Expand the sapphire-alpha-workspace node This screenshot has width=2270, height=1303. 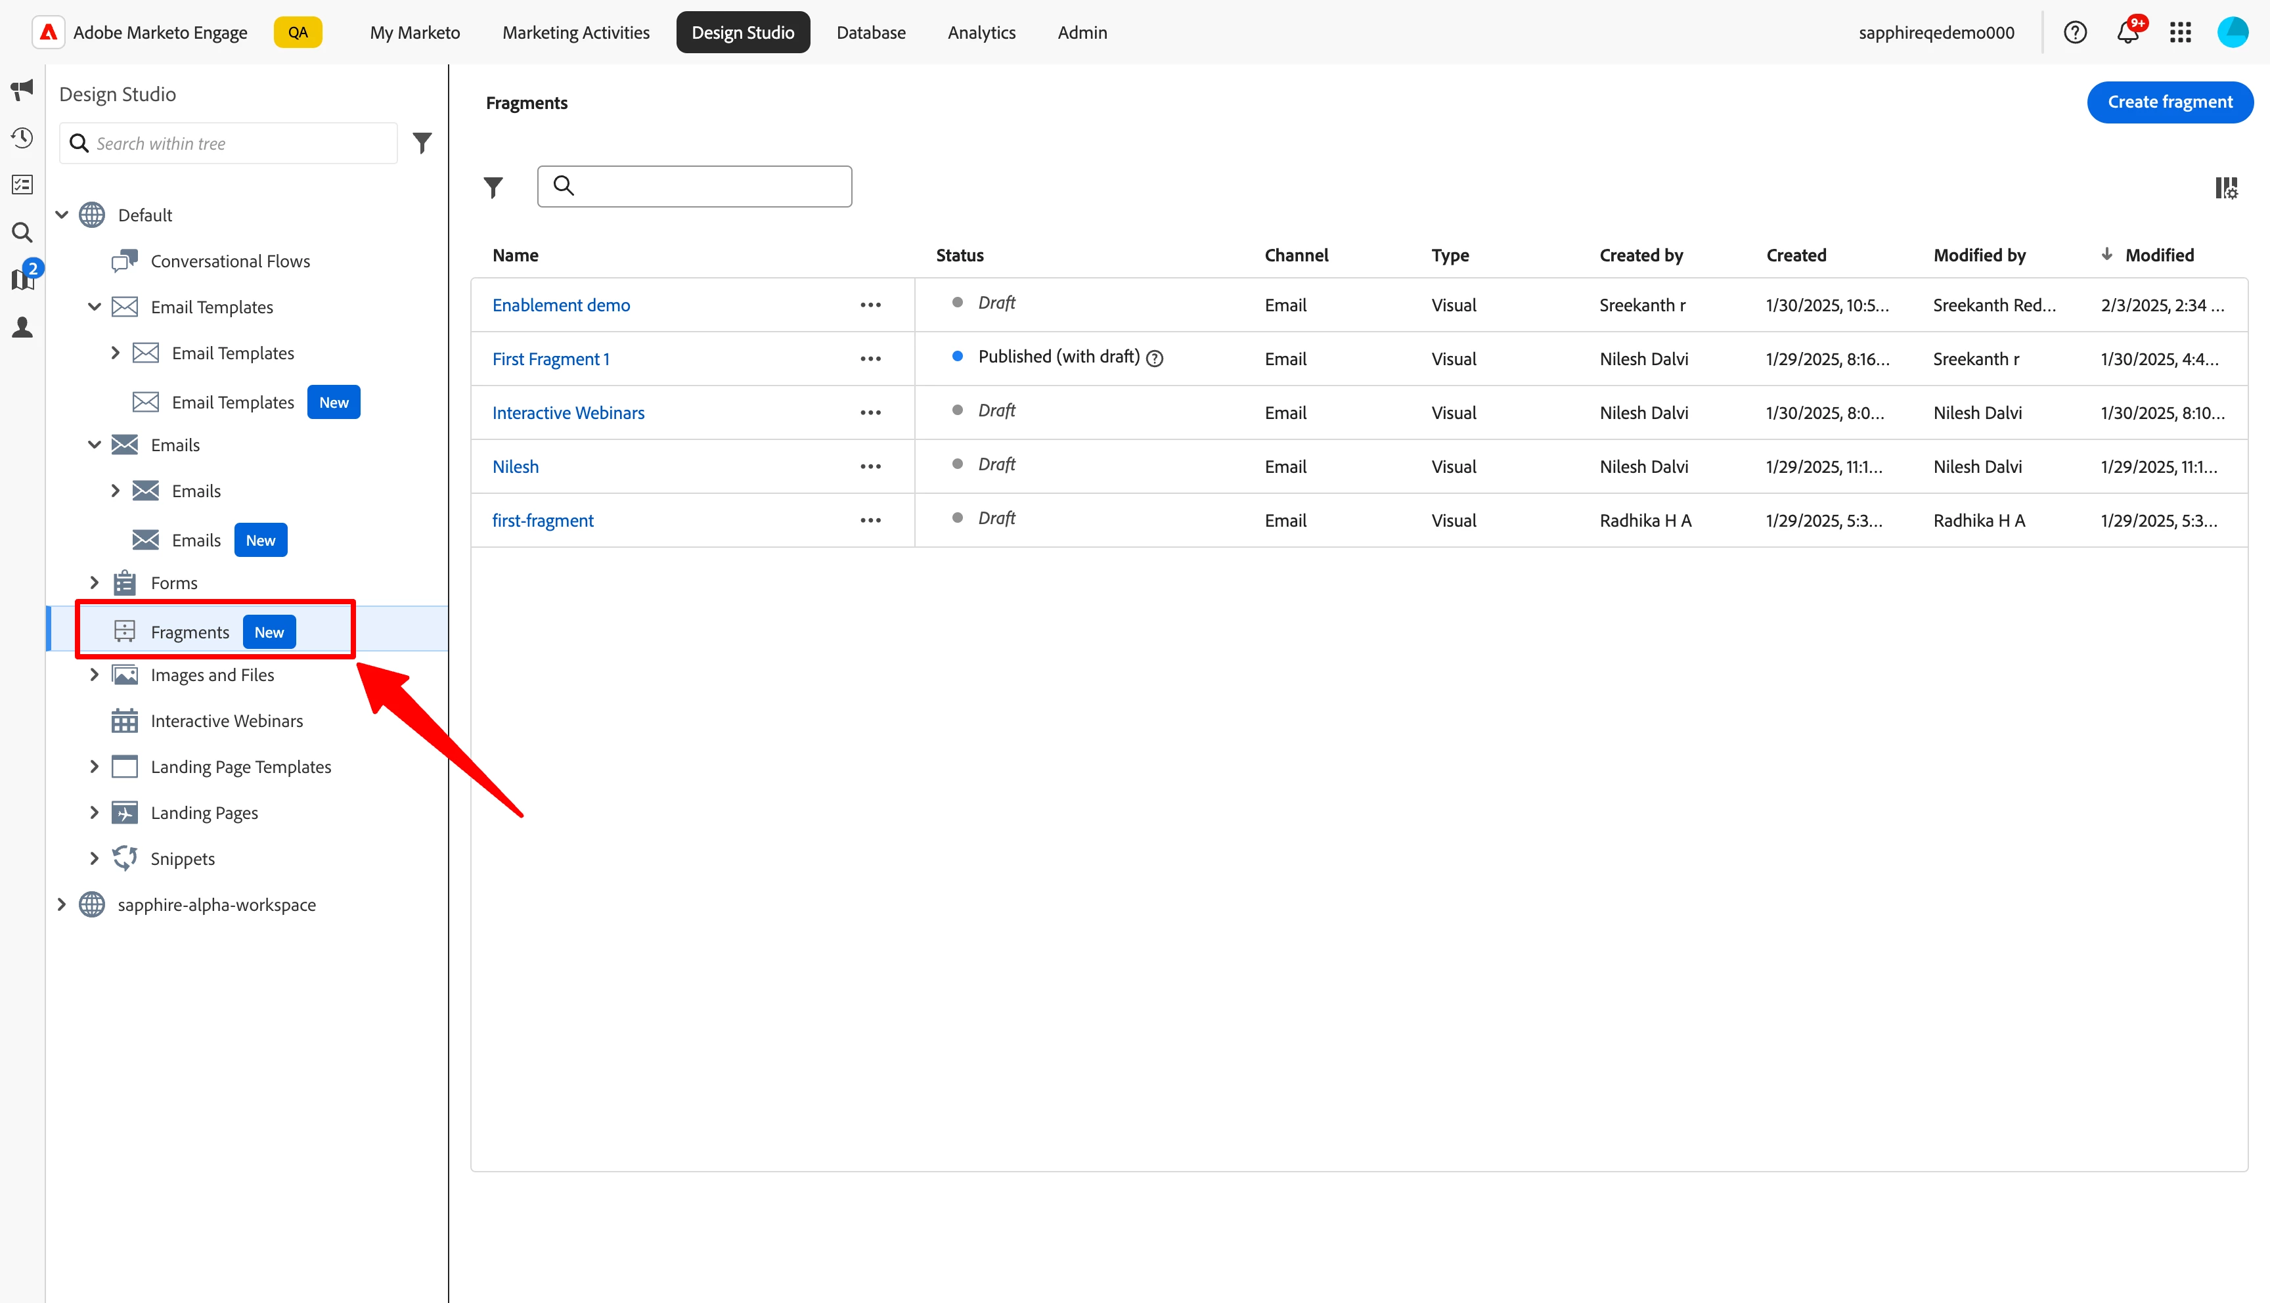pos(62,905)
